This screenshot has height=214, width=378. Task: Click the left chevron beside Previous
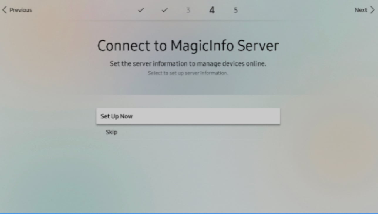4,10
